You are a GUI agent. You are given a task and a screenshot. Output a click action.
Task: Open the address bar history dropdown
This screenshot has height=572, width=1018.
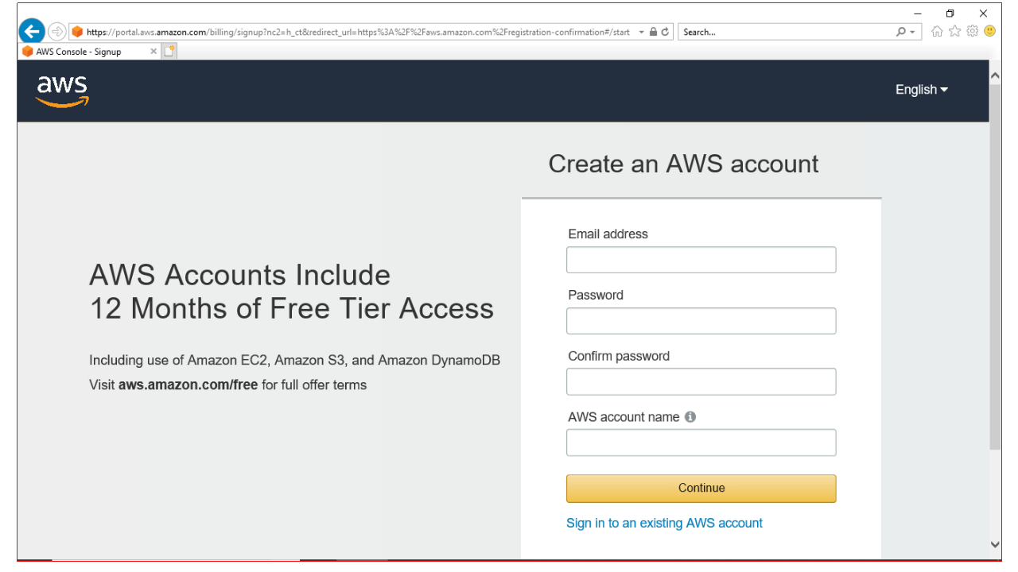pyautogui.click(x=641, y=32)
